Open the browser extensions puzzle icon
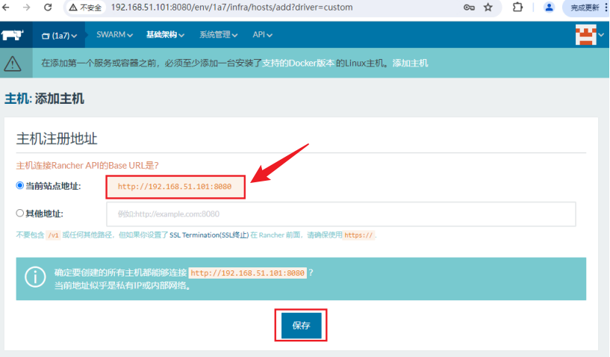The image size is (610, 357). click(x=517, y=7)
